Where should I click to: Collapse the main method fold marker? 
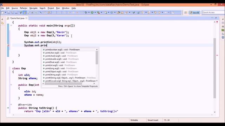coord(11,26)
